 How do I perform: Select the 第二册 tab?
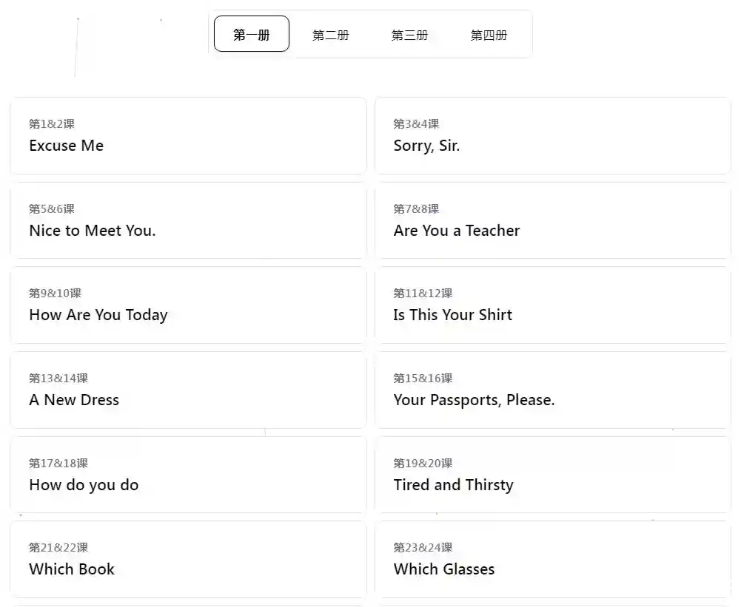(x=331, y=35)
